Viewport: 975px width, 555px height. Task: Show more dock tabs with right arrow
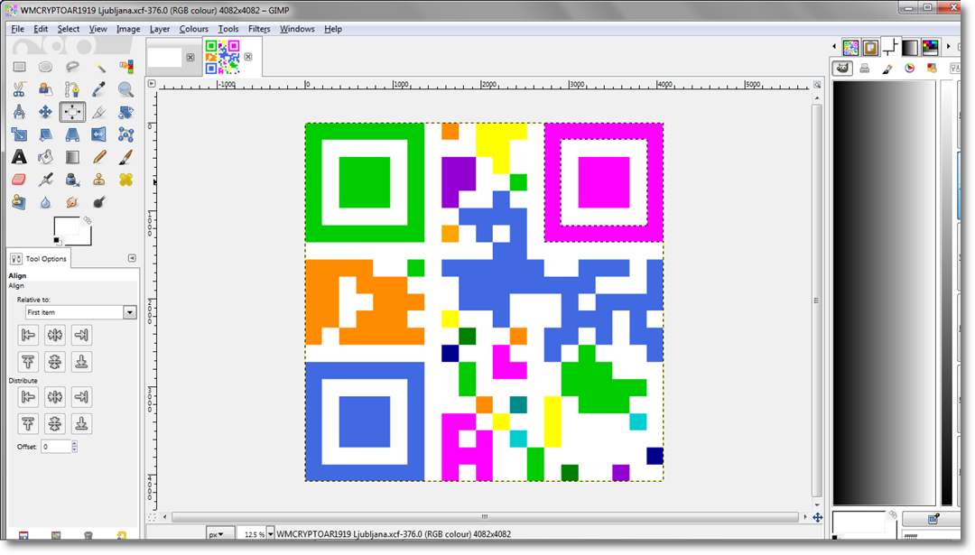tap(948, 47)
